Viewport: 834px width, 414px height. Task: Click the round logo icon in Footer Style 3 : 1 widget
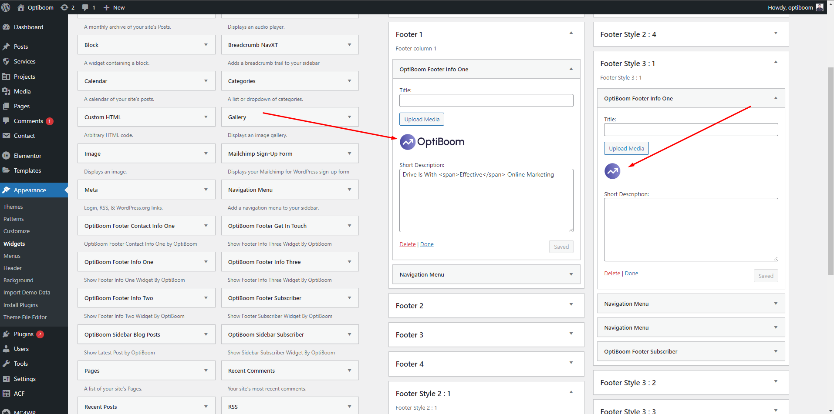click(x=612, y=171)
